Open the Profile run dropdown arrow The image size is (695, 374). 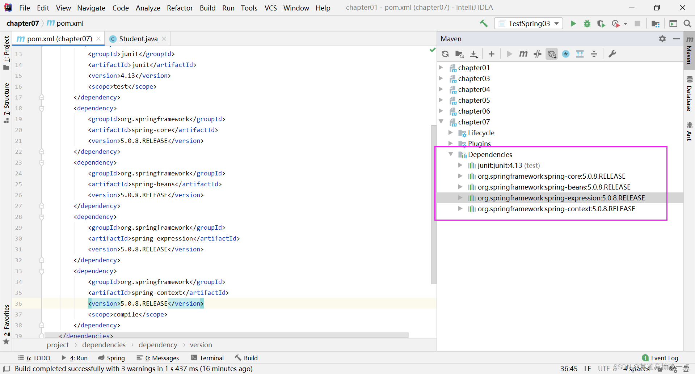click(x=625, y=24)
